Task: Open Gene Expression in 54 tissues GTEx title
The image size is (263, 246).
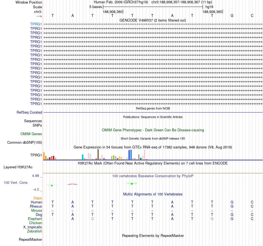Action: (x=153, y=147)
